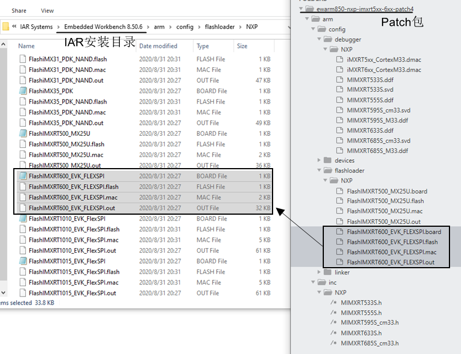Click file name FlashiMX35_PDK_NAND.mac
The image size is (461, 354).
[67, 112]
